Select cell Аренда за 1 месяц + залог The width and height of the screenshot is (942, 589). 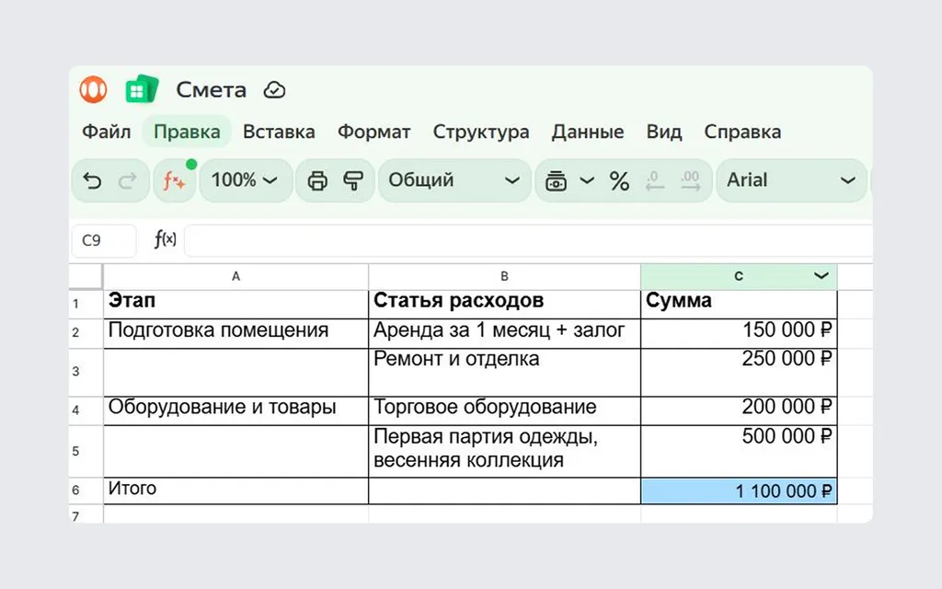click(x=504, y=333)
